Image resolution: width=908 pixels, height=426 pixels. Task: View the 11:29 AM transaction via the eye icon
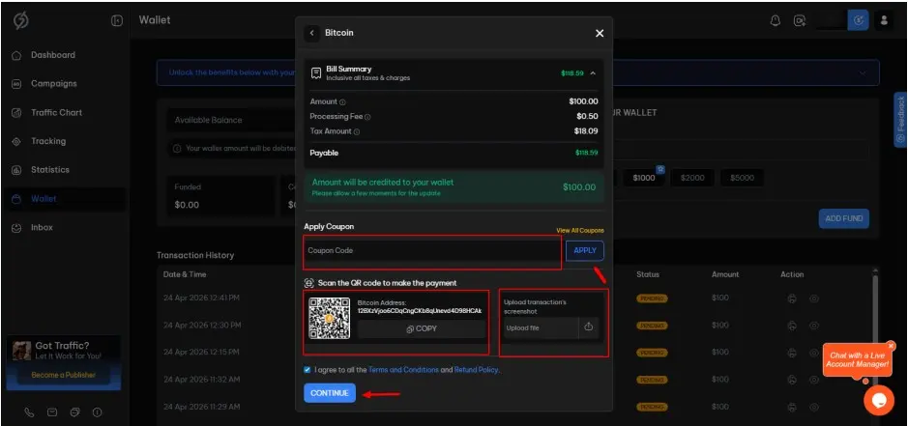coord(813,407)
